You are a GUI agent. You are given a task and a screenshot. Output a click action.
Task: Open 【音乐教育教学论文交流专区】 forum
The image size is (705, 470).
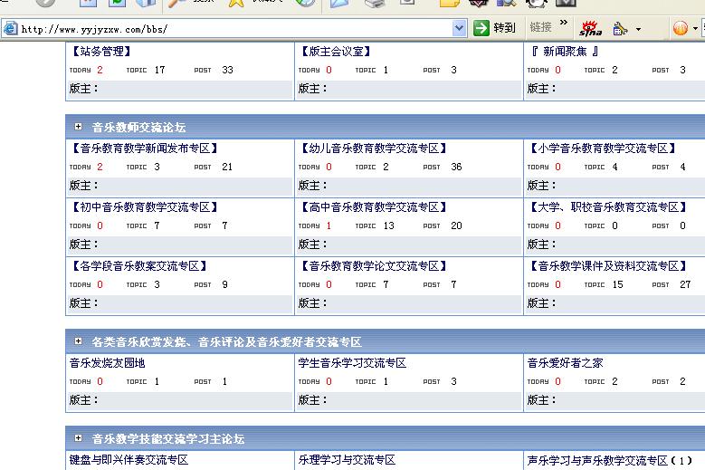click(374, 266)
